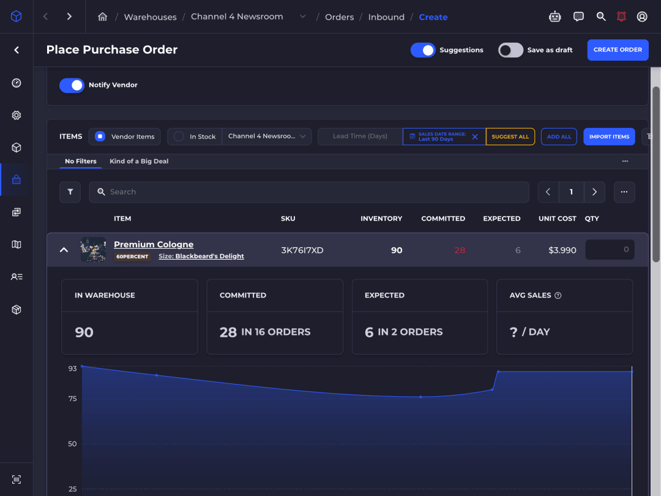Click the partially hidden list view icon
Screen dimensions: 661x496
pyautogui.click(x=648, y=136)
